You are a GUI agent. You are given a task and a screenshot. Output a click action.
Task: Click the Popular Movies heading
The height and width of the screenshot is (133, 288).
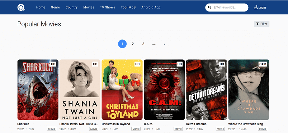(39, 24)
